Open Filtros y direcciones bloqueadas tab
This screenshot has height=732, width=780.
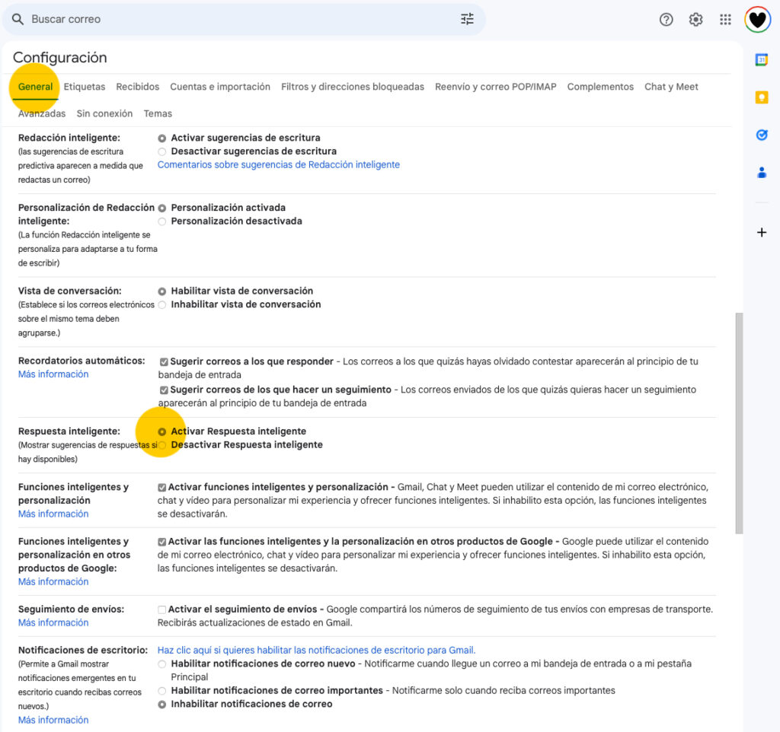click(x=353, y=87)
